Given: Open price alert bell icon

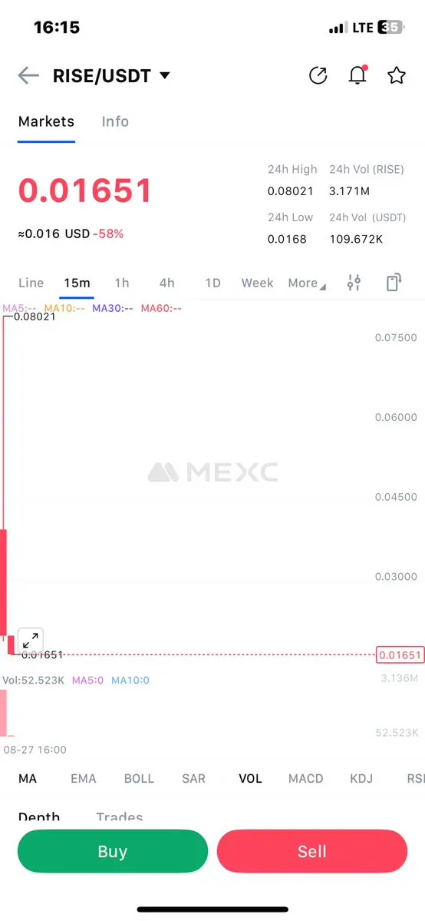Looking at the screenshot, I should (x=357, y=75).
